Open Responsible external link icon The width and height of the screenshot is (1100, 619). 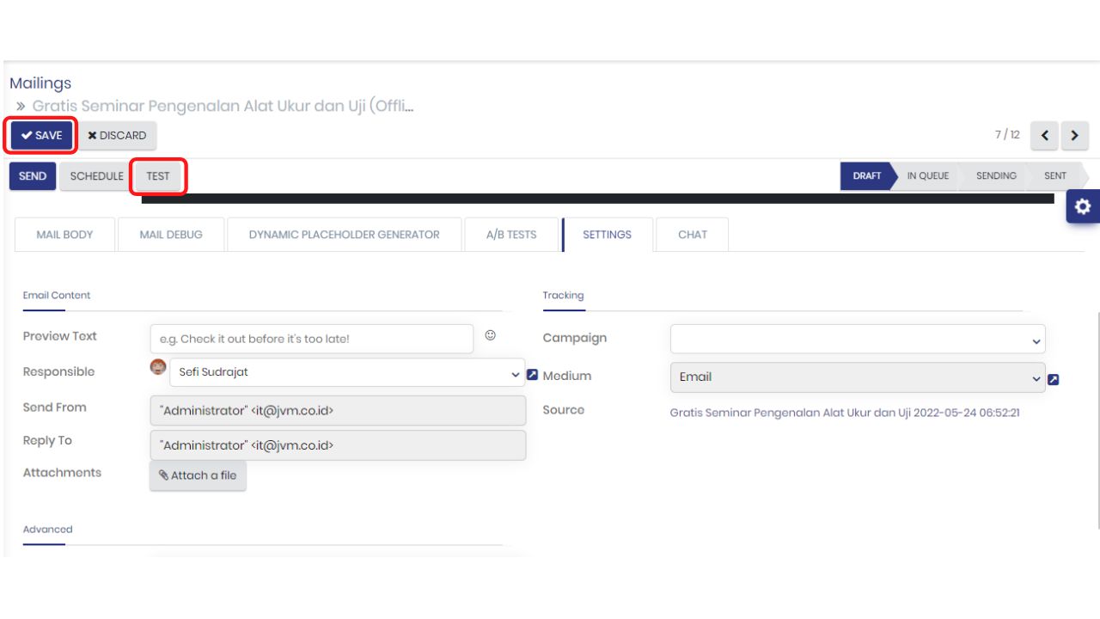(x=532, y=375)
